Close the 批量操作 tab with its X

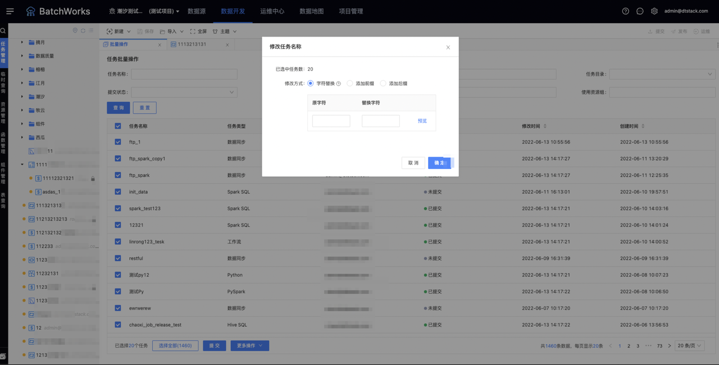pos(160,44)
